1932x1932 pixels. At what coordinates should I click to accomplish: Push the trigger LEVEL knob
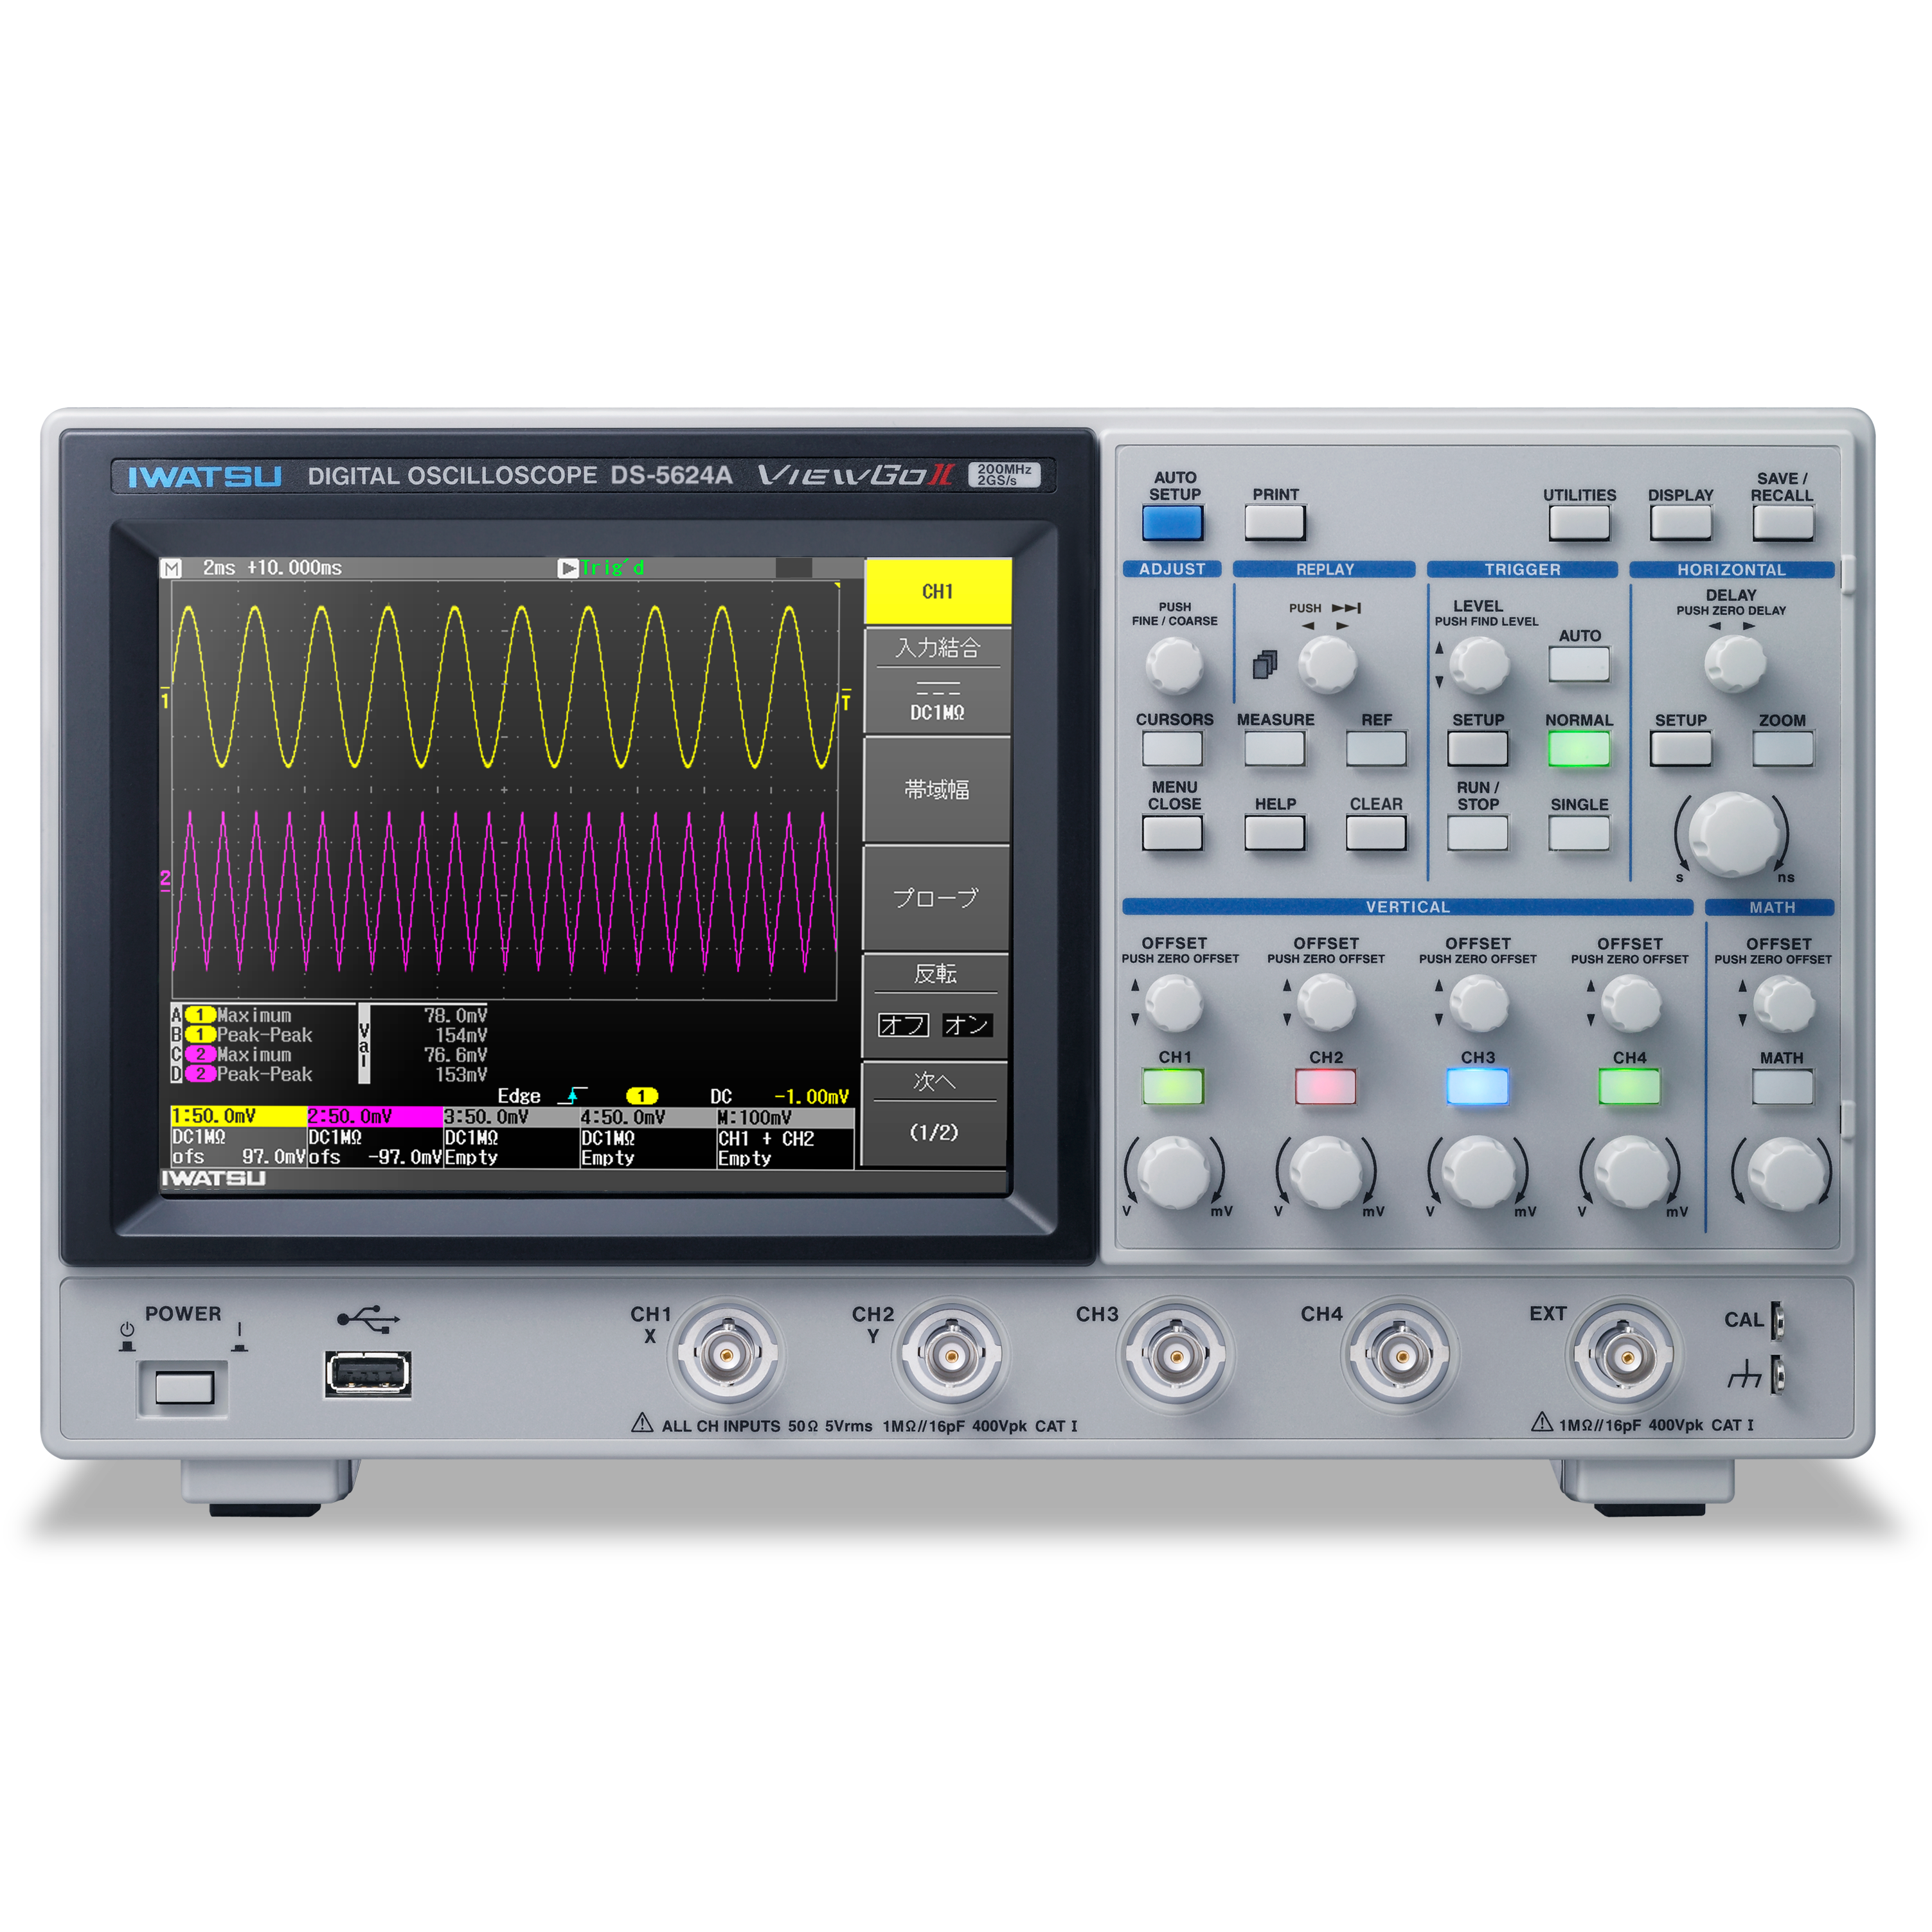click(1479, 664)
